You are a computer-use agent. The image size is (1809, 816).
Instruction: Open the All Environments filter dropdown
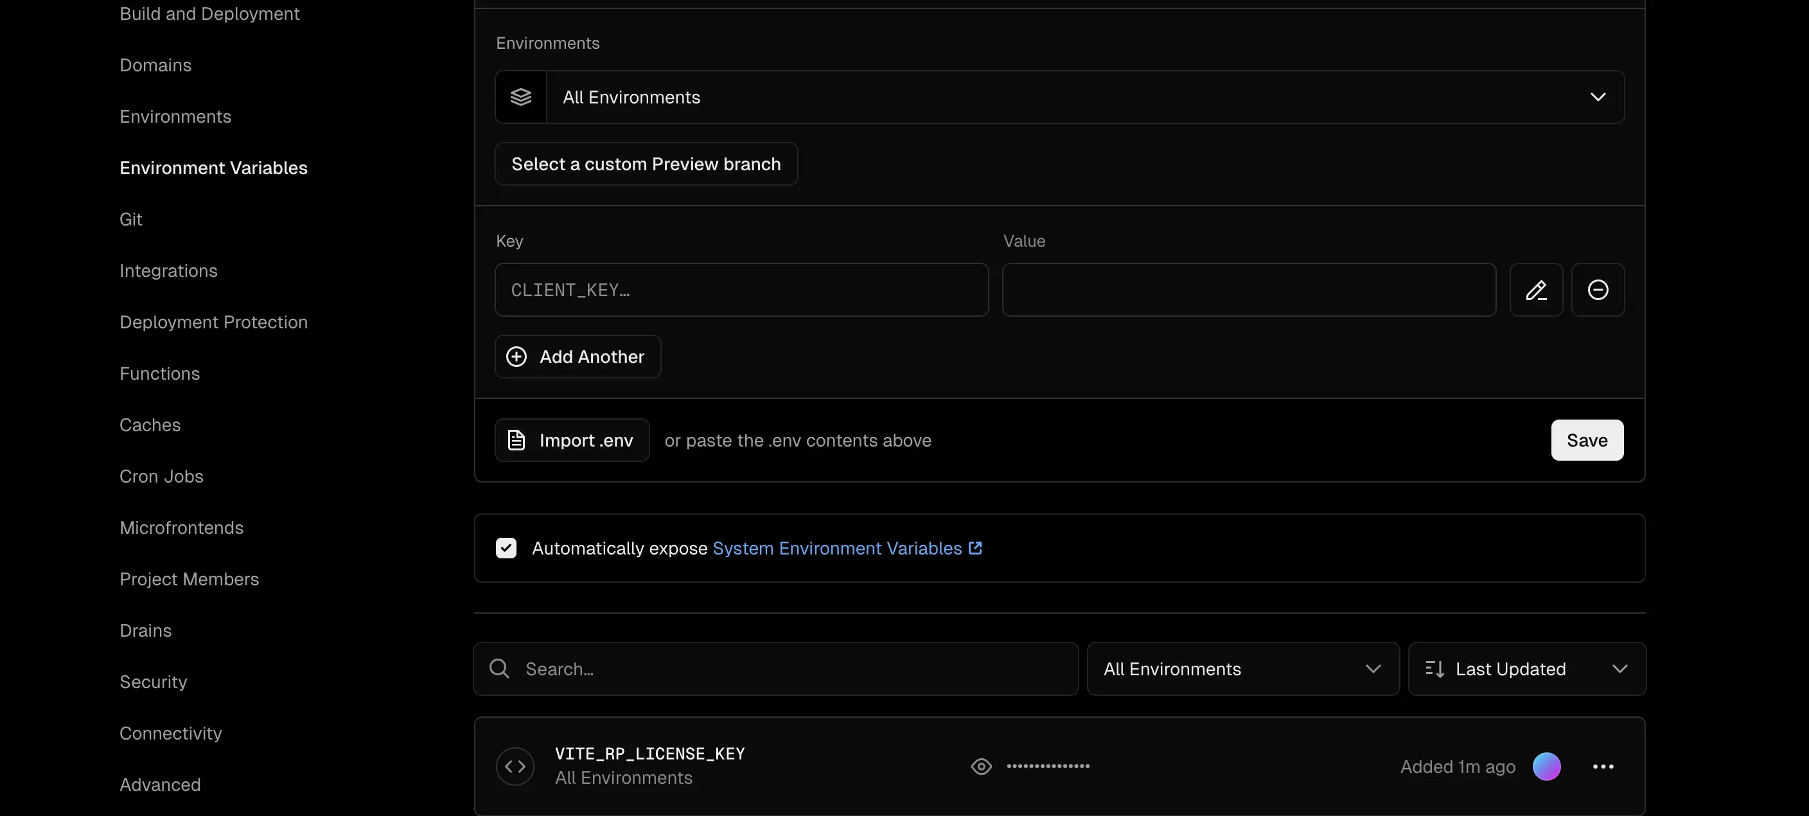click(x=1242, y=668)
